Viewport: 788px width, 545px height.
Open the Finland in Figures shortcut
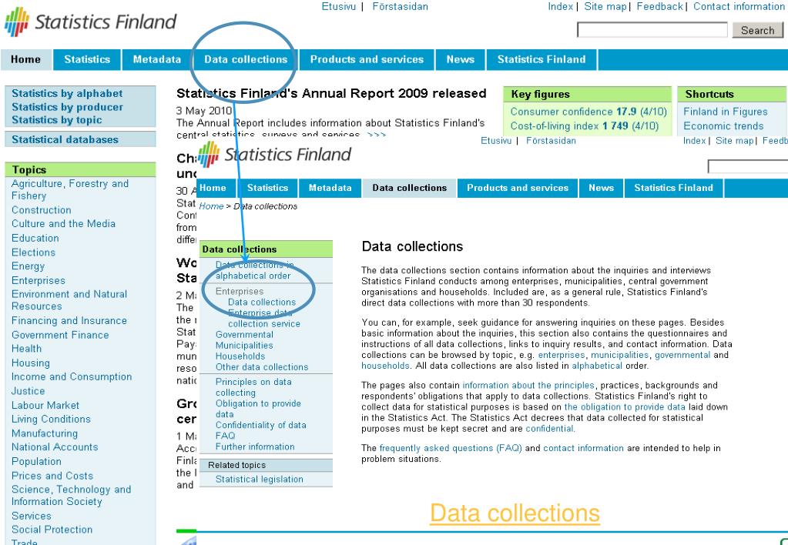tap(725, 112)
